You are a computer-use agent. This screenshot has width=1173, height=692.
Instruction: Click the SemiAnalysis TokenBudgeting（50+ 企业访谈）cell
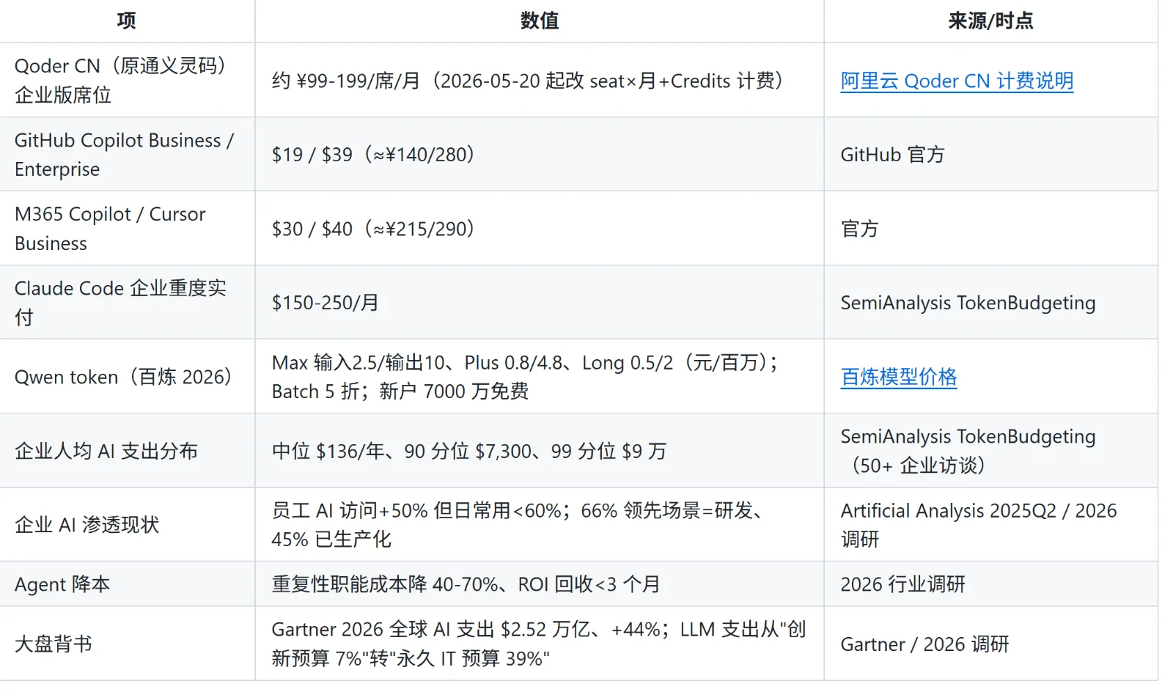tap(991, 450)
